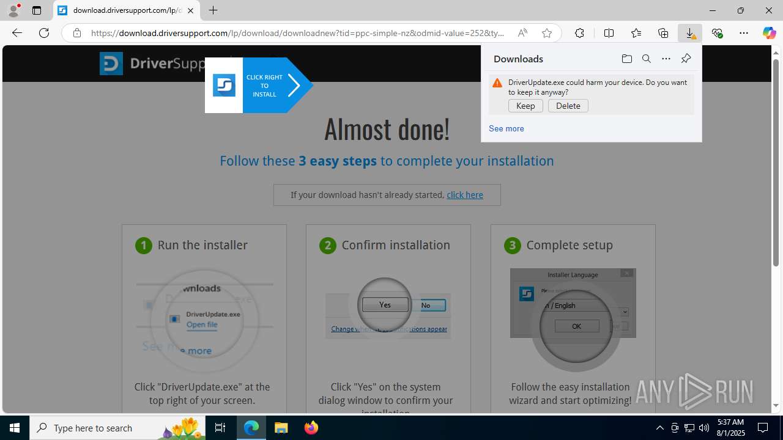
Task: Click the warning triangle on DriverUpdate.exe
Action: click(497, 83)
